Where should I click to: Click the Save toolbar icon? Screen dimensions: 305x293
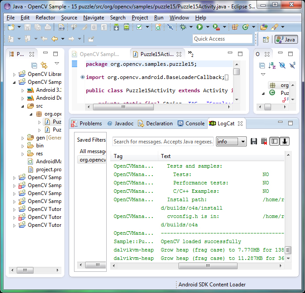27,27
